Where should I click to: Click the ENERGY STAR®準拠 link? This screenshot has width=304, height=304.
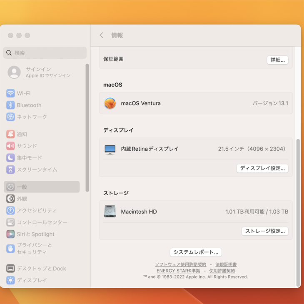[x=178, y=271]
